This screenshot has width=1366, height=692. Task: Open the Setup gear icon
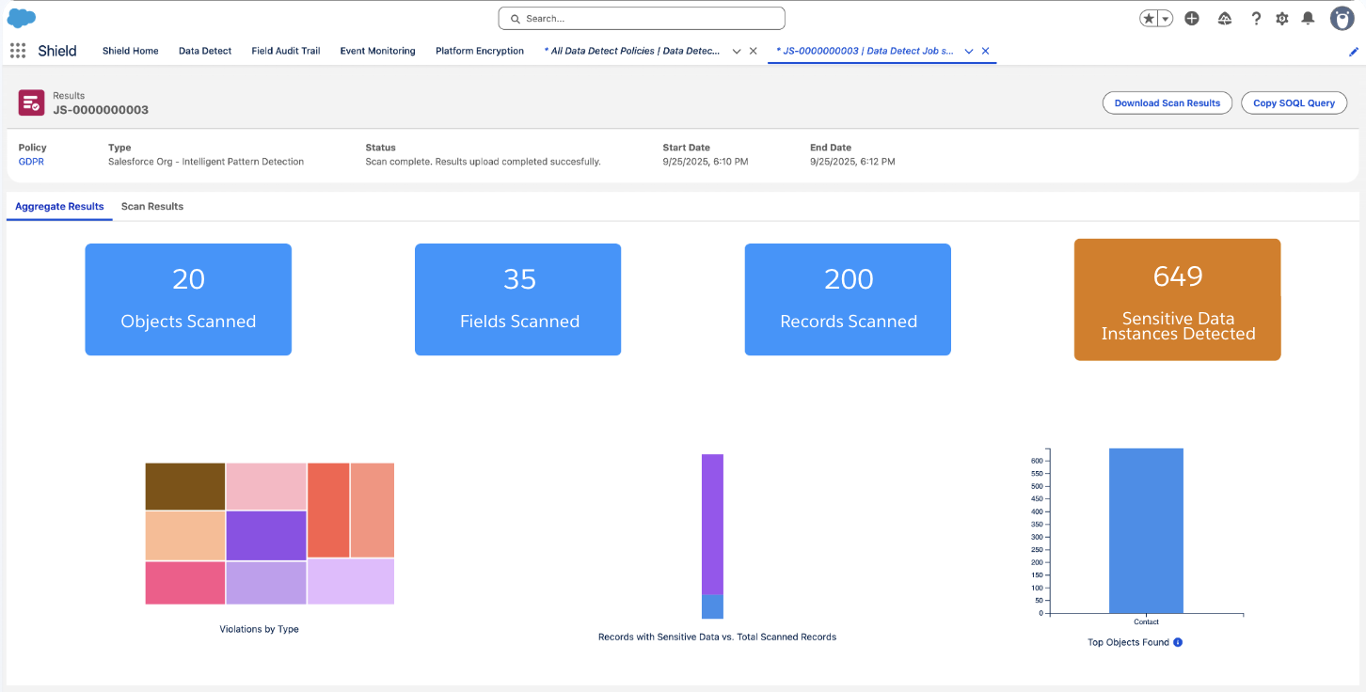(x=1281, y=19)
